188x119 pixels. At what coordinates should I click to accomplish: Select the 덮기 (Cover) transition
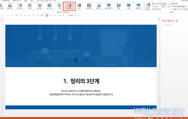point(79,6)
